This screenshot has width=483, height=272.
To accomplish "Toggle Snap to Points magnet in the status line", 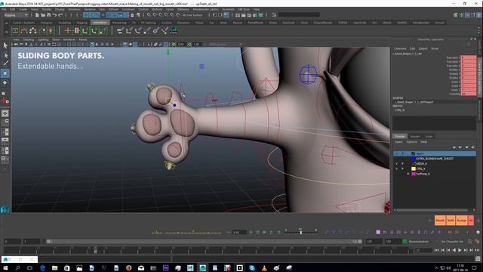I will pos(161,15).
